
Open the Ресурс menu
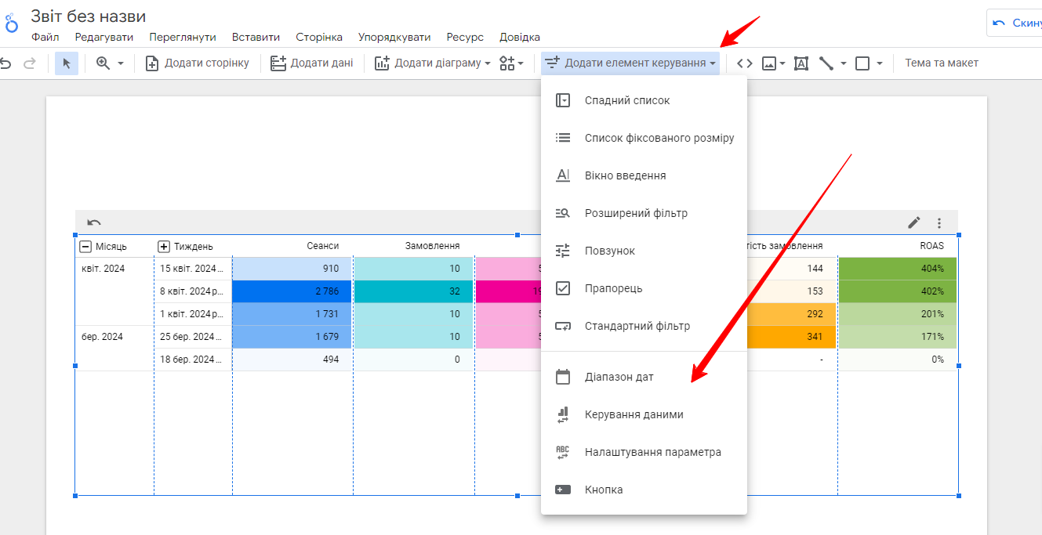click(465, 37)
